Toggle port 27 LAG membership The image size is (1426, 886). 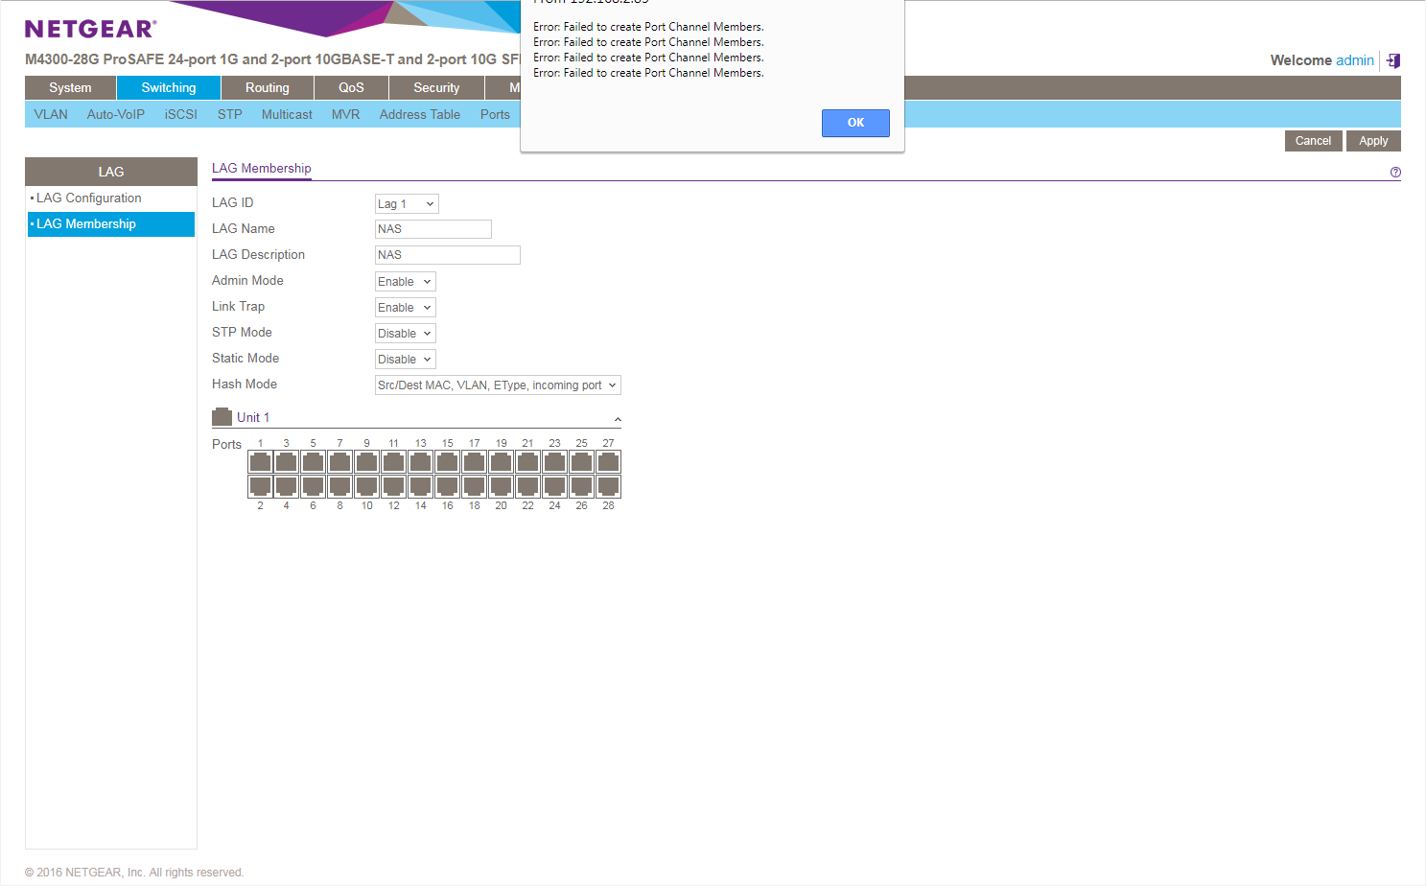coord(608,462)
